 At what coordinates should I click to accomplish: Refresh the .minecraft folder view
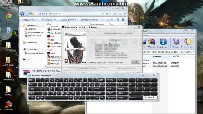107,14
